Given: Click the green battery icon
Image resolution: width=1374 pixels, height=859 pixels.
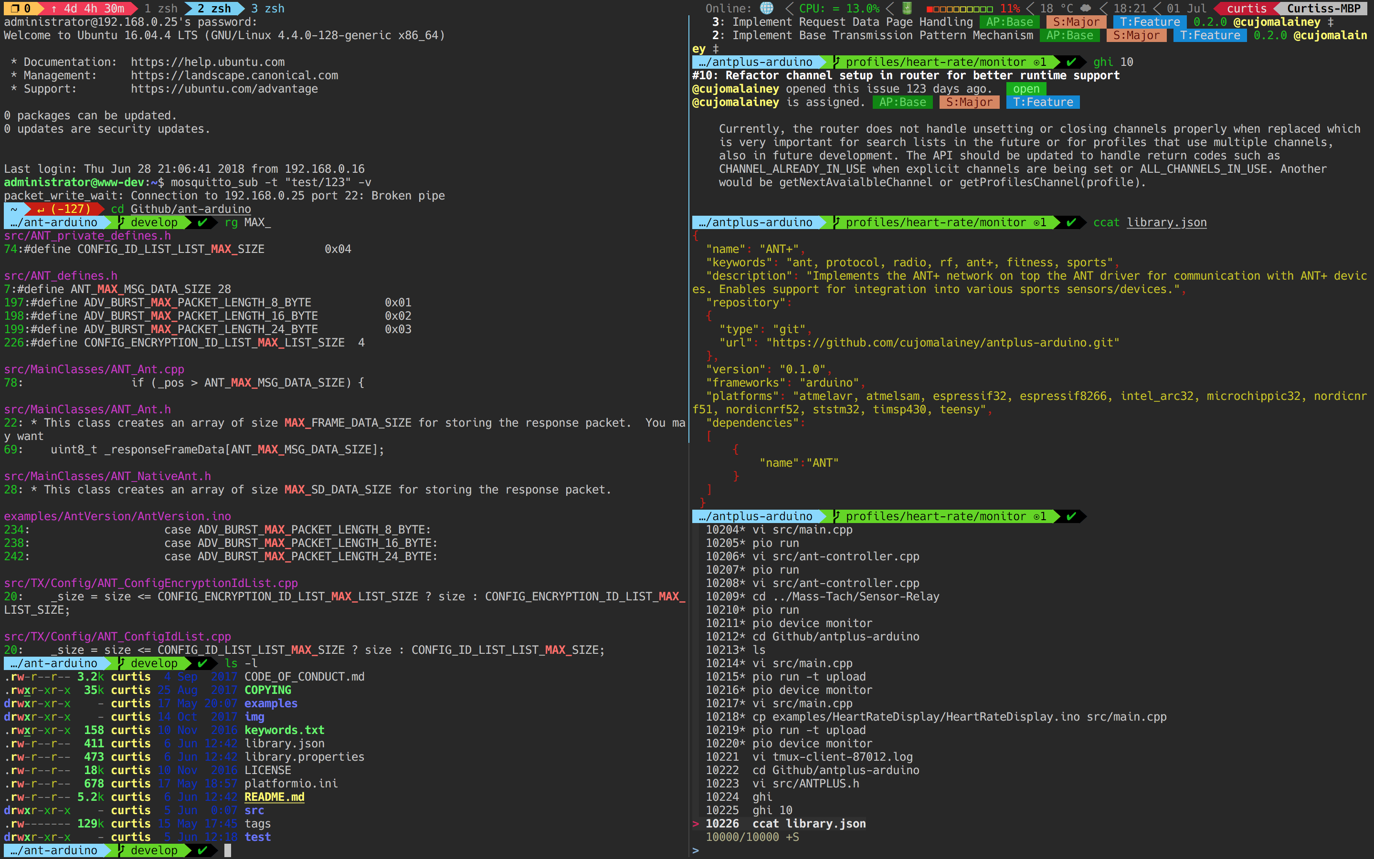Looking at the screenshot, I should tap(907, 8).
